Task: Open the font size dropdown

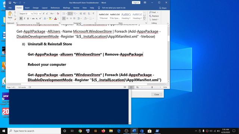Action: [40, 13]
